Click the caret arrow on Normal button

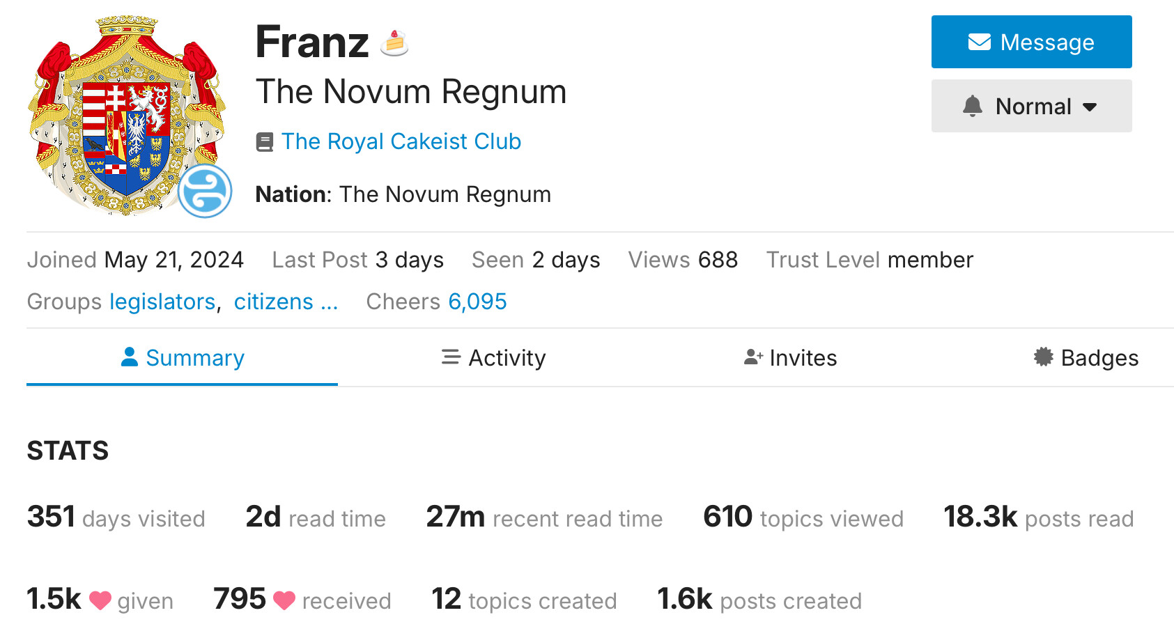(1090, 107)
